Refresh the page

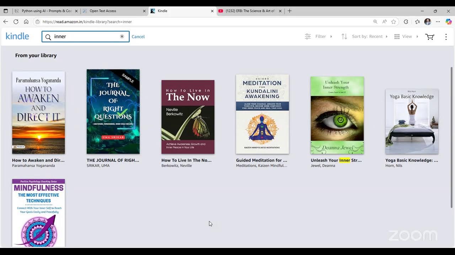click(x=16, y=22)
